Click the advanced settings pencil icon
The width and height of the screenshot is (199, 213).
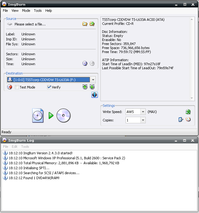181,120
